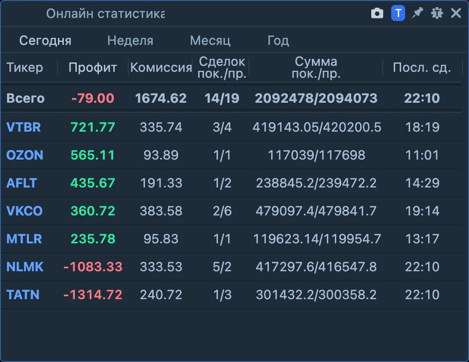Switch to the Сегодня tab
The width and height of the screenshot is (469, 362).
pos(45,40)
